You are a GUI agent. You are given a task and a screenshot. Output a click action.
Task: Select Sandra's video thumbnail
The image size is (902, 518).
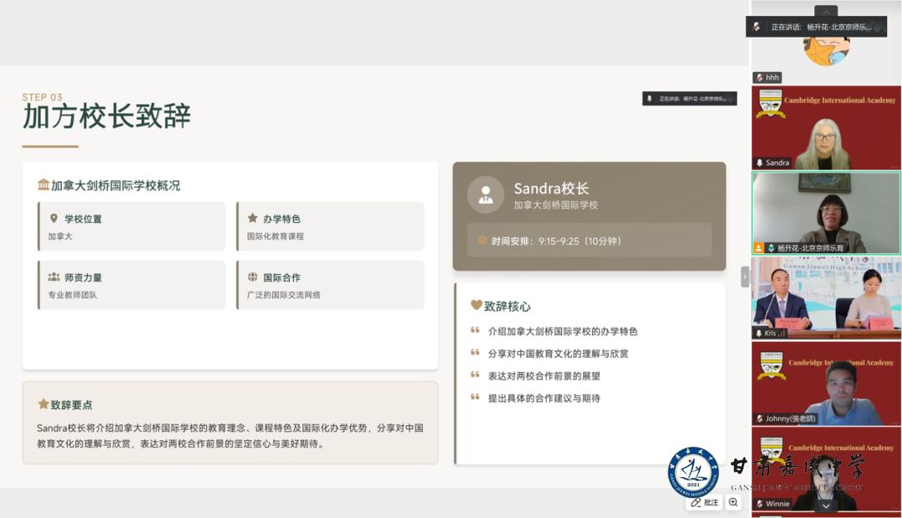click(x=826, y=127)
